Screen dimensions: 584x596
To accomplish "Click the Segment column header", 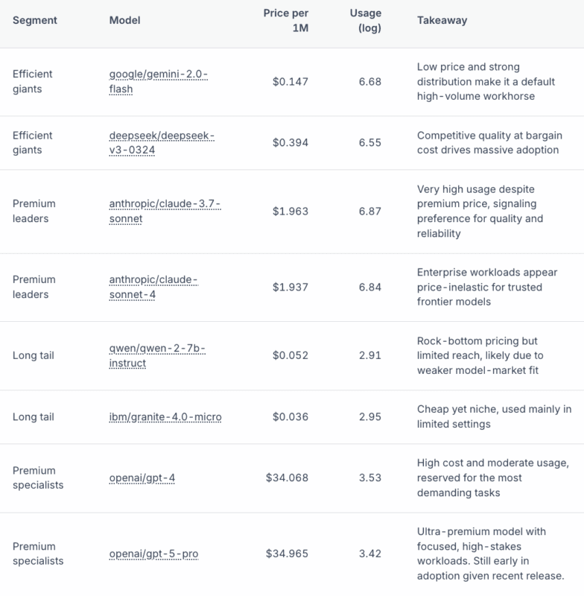I will click(34, 20).
